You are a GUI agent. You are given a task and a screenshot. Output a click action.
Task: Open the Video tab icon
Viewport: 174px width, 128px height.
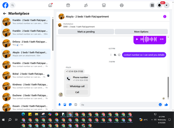pos(68,5)
